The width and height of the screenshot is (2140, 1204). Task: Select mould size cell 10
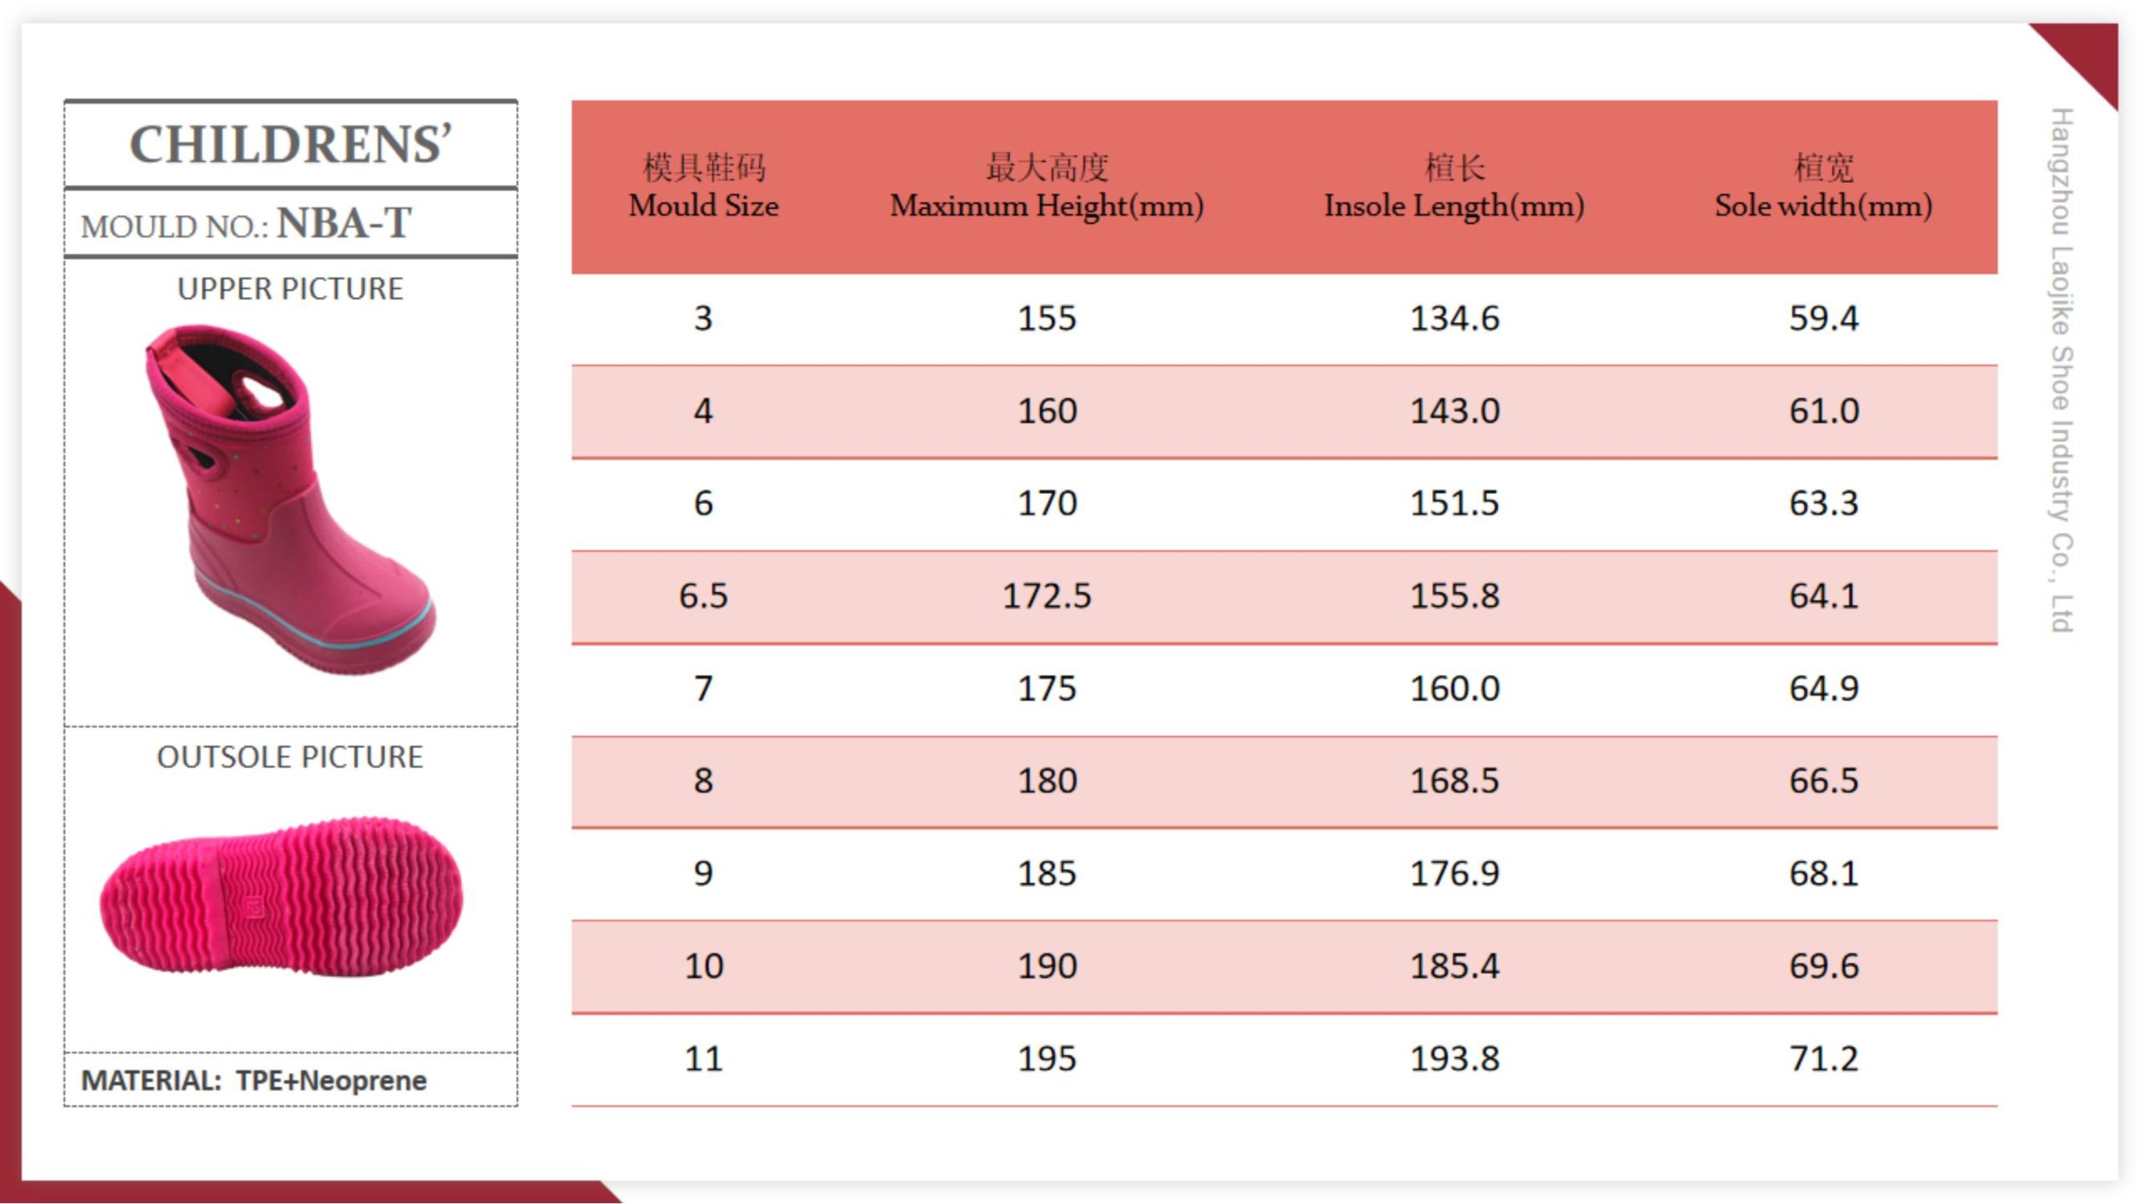point(703,967)
